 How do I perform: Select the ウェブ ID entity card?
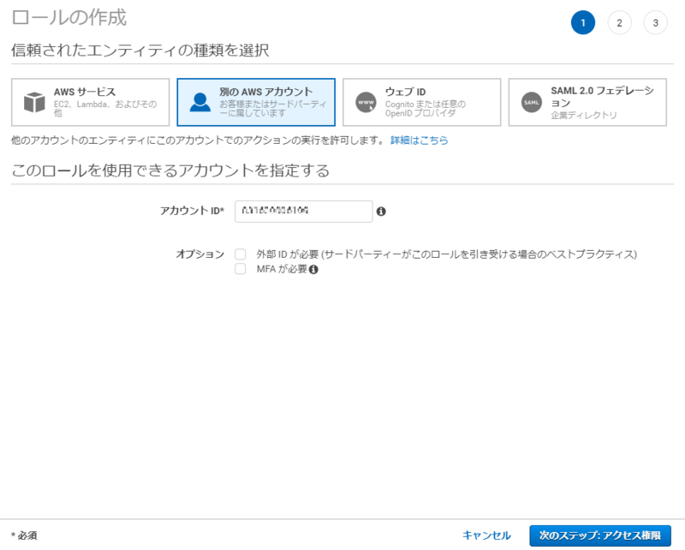tap(421, 102)
